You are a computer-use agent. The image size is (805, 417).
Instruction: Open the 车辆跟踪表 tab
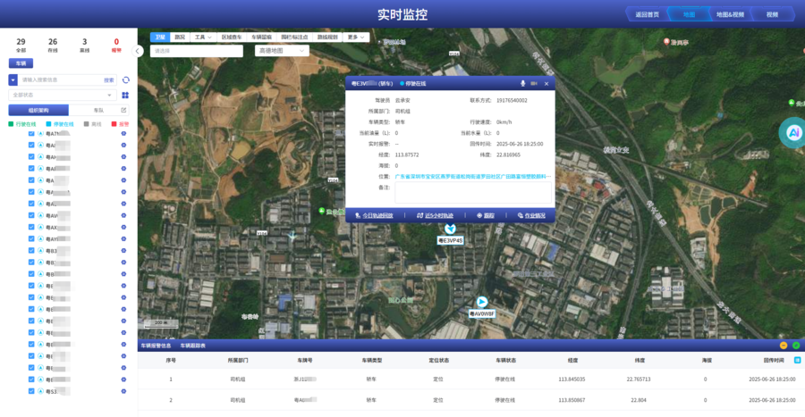click(193, 346)
